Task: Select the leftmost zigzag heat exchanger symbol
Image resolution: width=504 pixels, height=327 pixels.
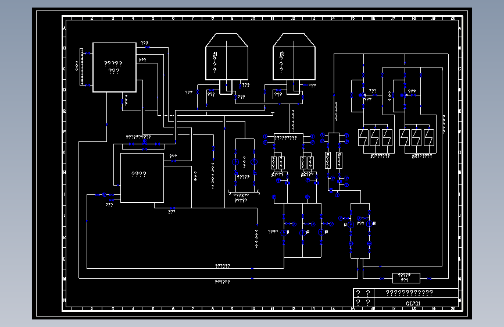Action: (x=363, y=137)
